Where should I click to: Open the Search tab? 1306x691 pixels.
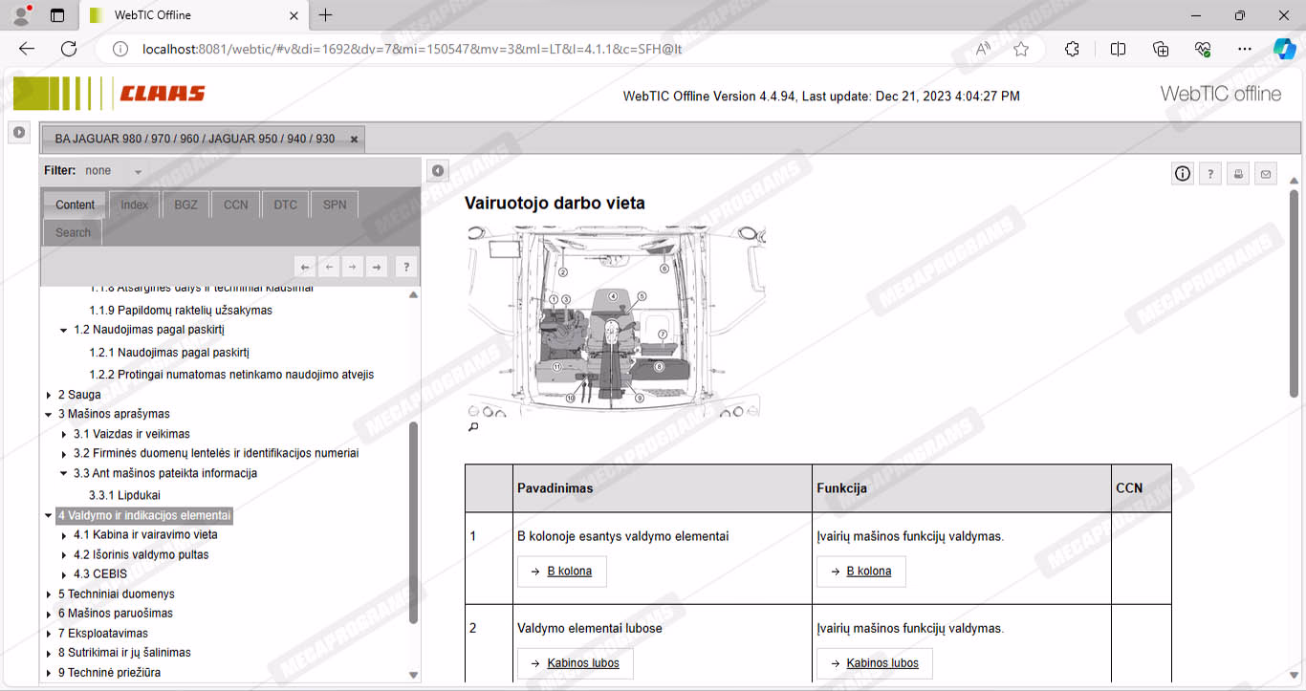[73, 232]
